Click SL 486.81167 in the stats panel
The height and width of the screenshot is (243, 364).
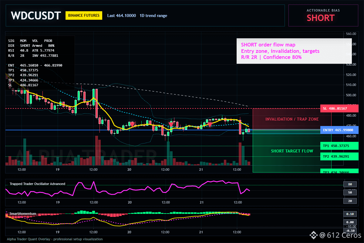tap(23, 85)
